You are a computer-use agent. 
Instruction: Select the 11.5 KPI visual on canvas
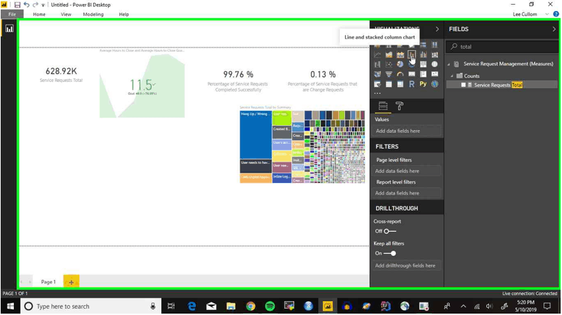tap(142, 84)
